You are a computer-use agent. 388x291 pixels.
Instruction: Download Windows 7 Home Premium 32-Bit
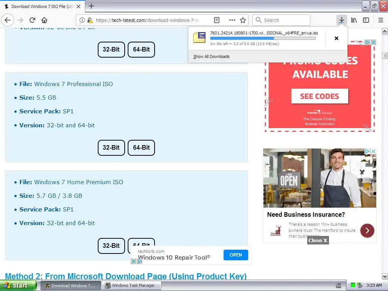click(111, 246)
